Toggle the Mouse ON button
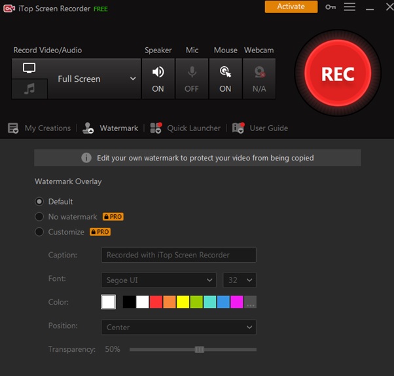 (225, 79)
